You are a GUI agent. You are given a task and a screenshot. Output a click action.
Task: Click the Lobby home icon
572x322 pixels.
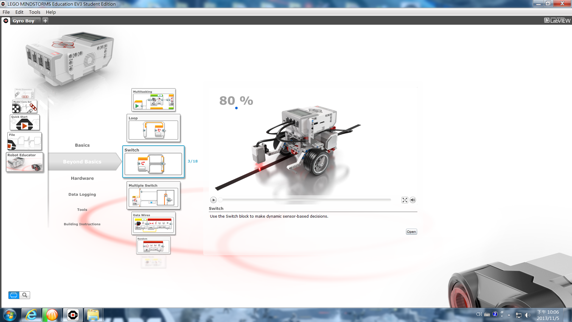pyautogui.click(x=6, y=21)
